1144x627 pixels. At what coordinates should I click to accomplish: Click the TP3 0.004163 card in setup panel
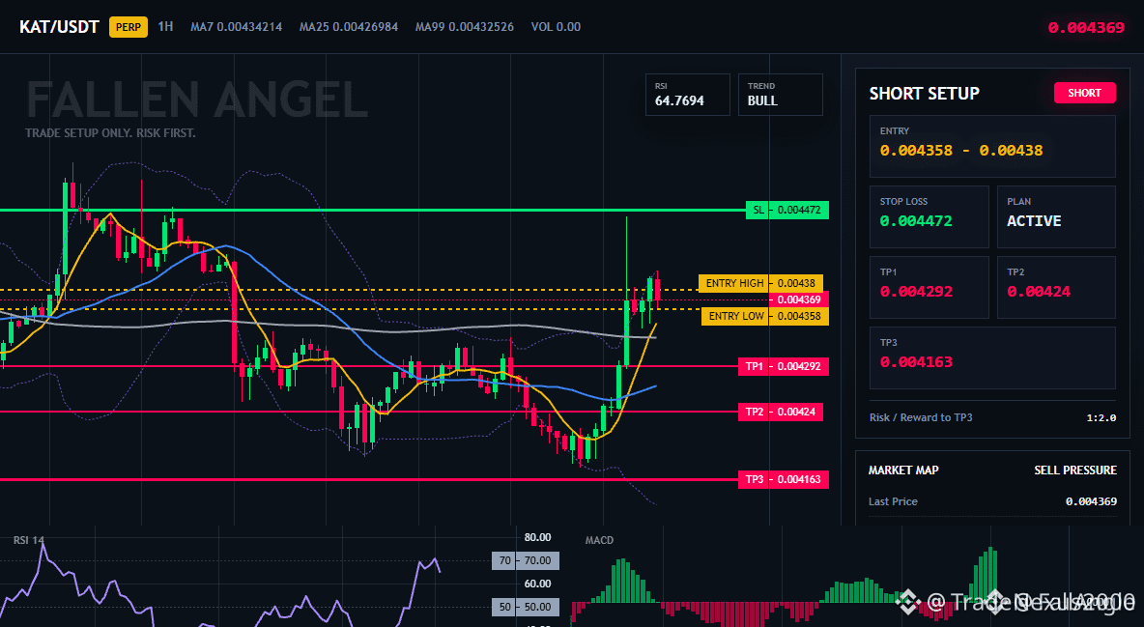[992, 357]
